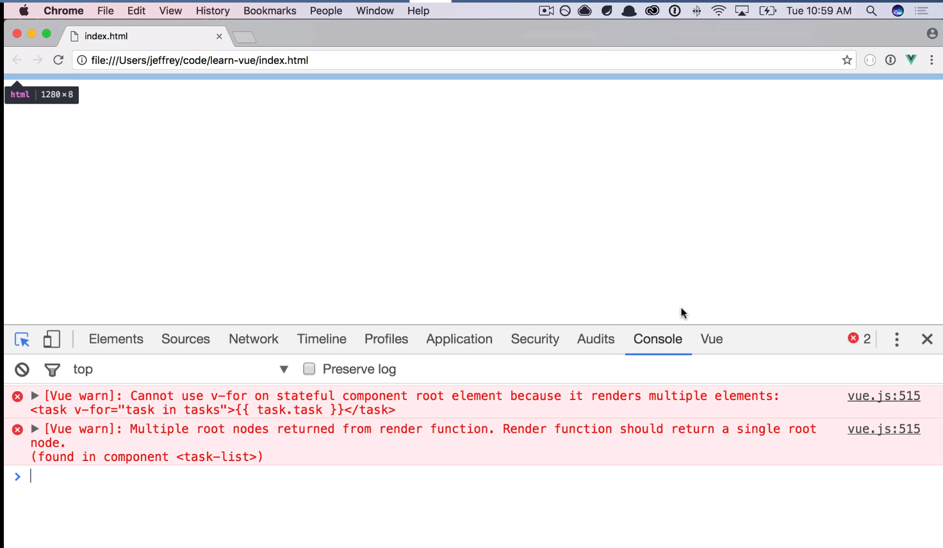Open Notification Center from the menu bar
The image size is (943, 548).
[921, 11]
